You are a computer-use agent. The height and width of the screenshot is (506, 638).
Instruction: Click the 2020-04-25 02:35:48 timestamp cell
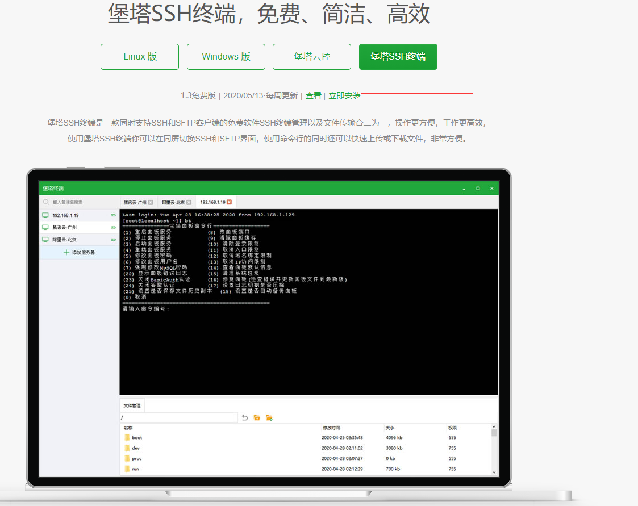click(342, 438)
